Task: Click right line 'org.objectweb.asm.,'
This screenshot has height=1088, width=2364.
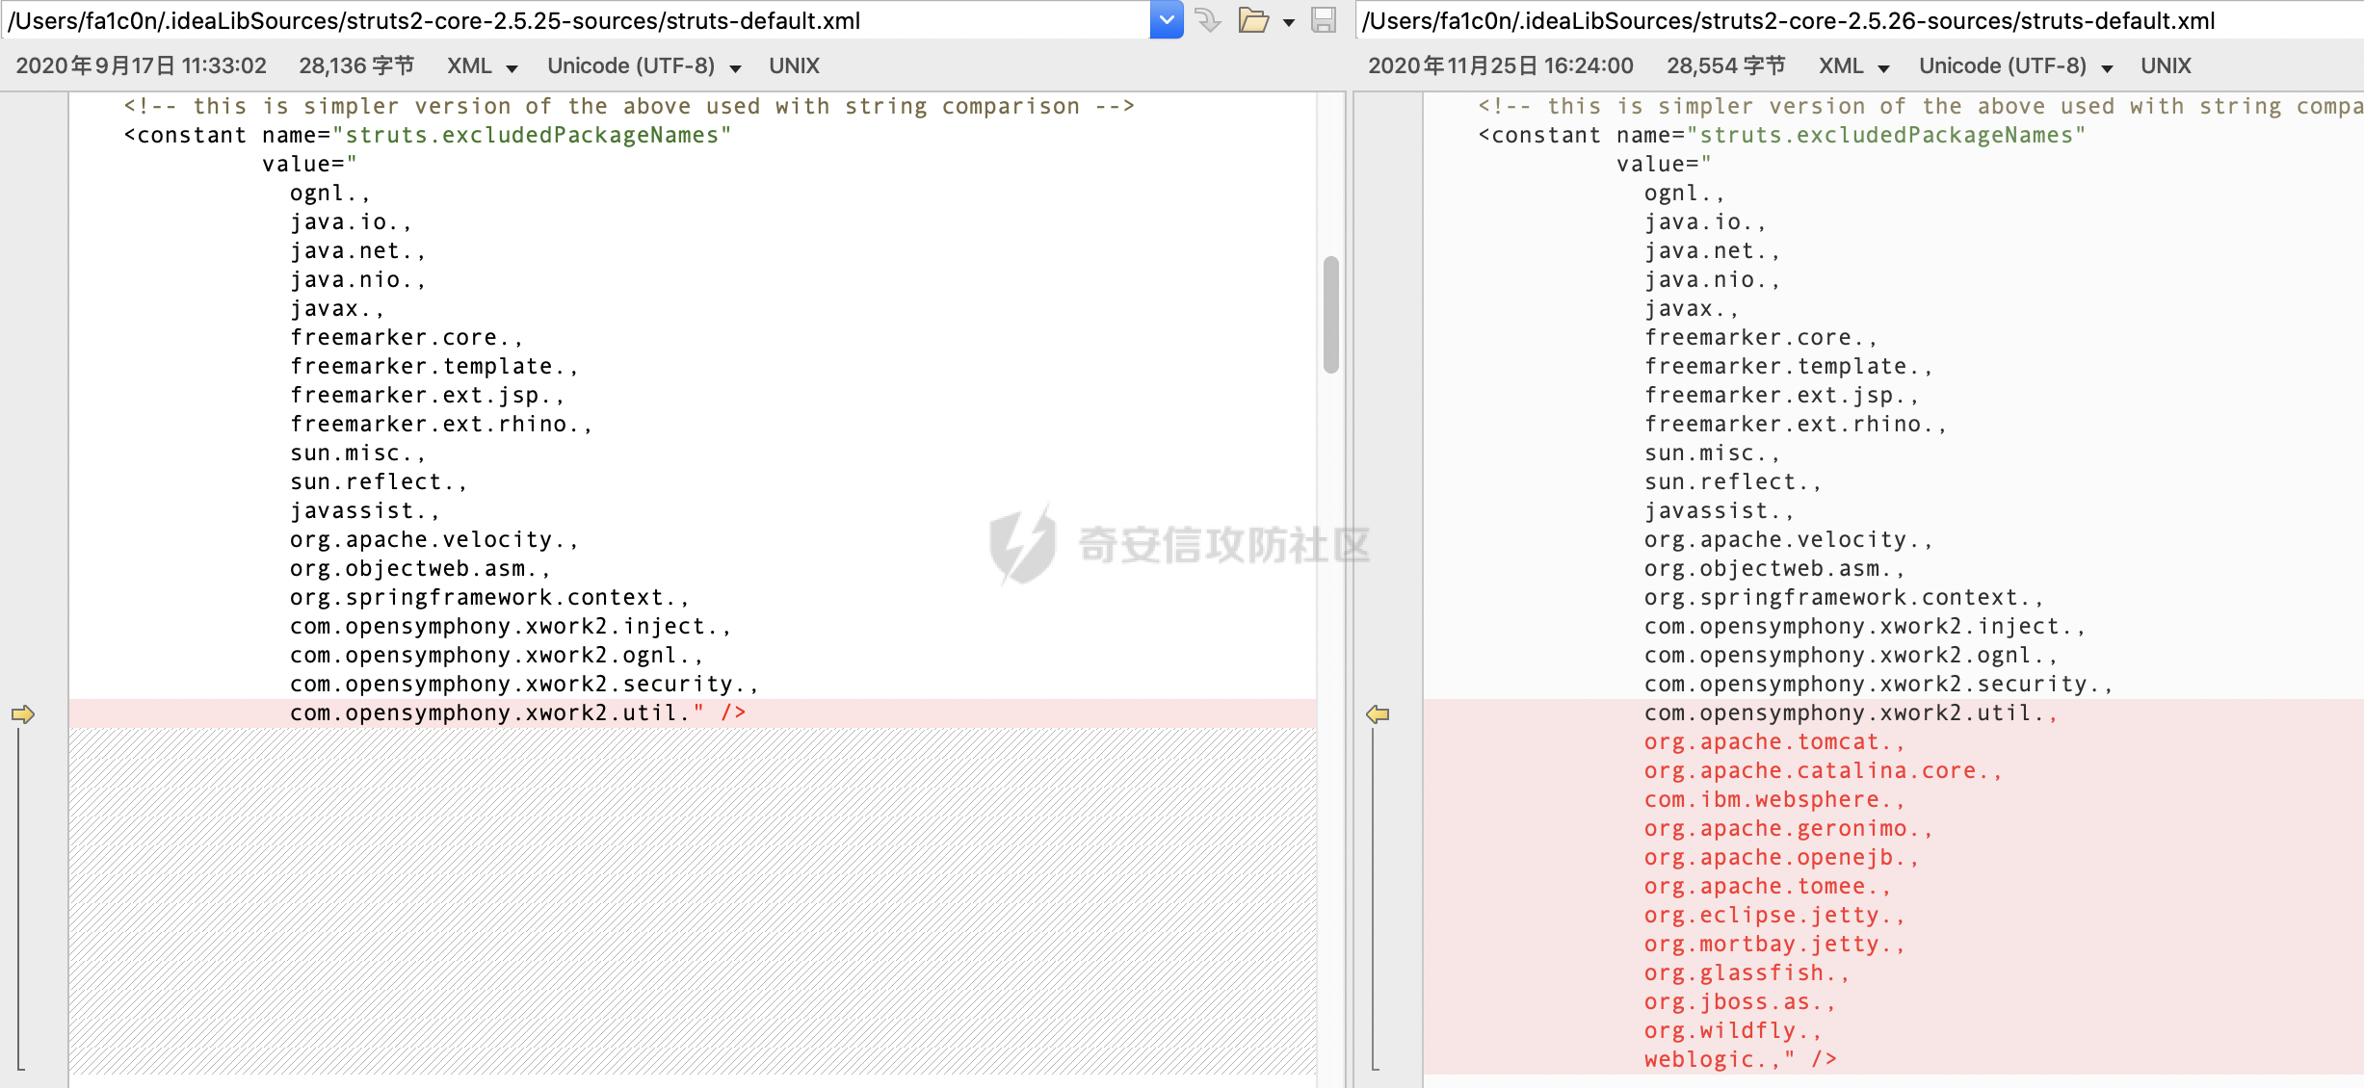Action: pyautogui.click(x=1774, y=569)
